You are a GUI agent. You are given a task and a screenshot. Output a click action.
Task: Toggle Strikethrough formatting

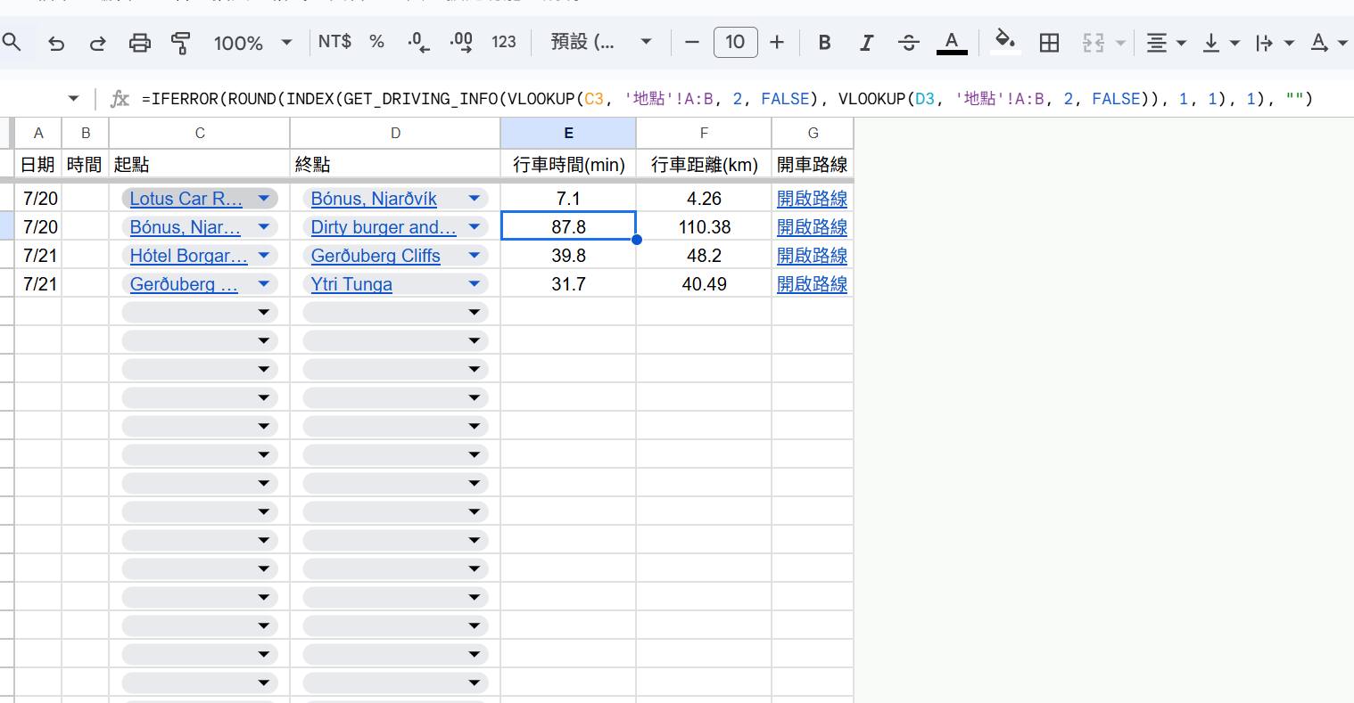[x=908, y=43]
